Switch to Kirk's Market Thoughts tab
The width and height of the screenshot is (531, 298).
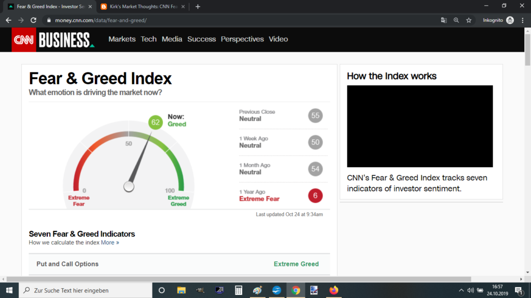click(x=144, y=6)
